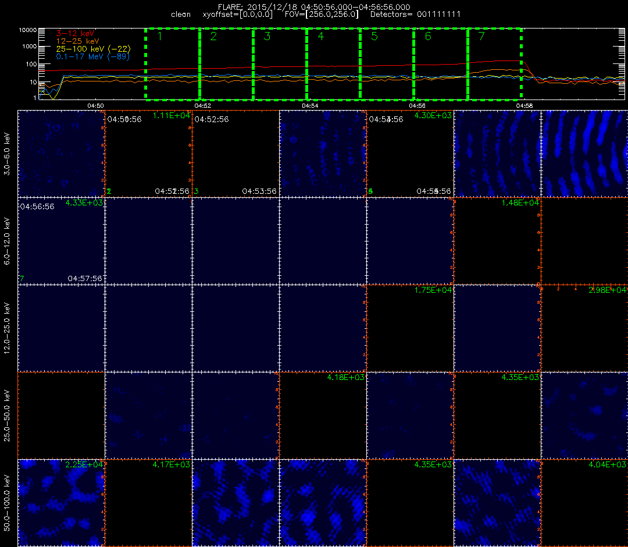The height and width of the screenshot is (547, 628).
Task: Click the 10000 y-axis label
Action: click(x=28, y=30)
